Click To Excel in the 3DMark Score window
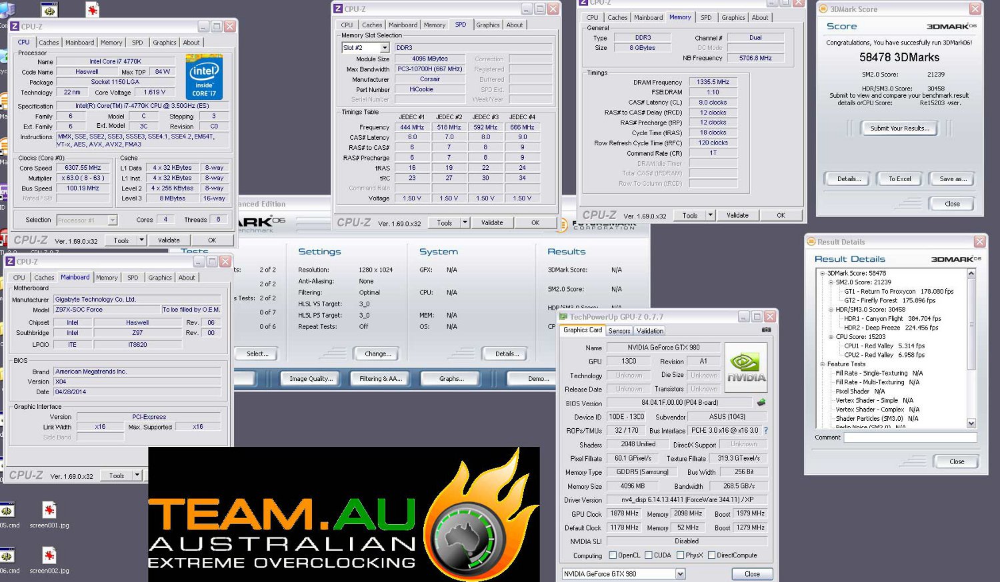The image size is (1000, 582). (x=899, y=179)
